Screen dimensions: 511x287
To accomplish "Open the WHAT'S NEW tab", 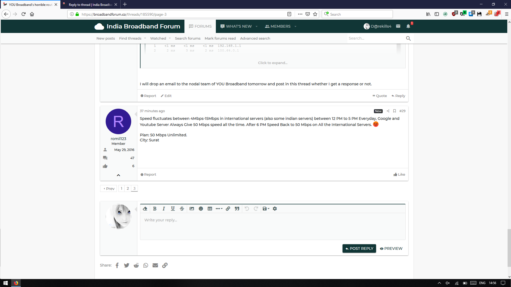I will (x=236, y=26).
